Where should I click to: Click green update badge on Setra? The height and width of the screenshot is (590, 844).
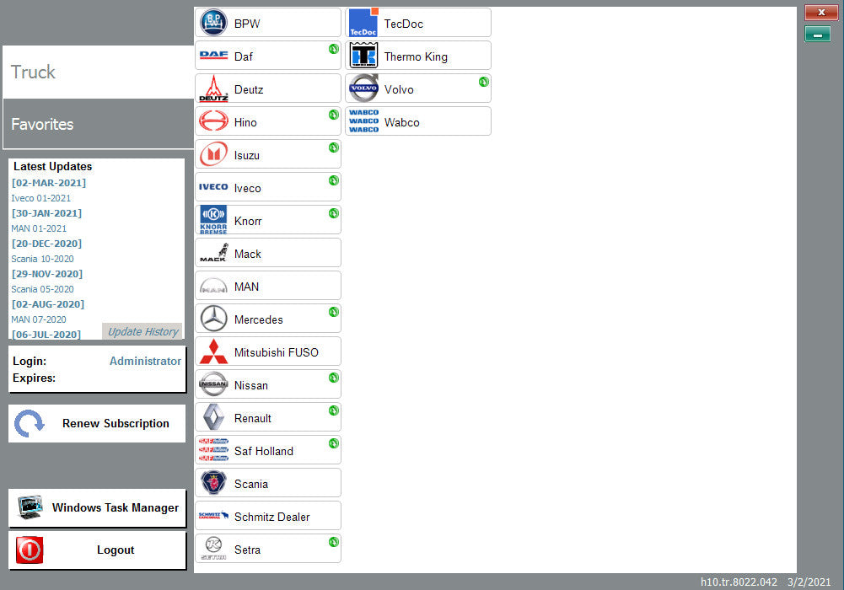pos(334,542)
